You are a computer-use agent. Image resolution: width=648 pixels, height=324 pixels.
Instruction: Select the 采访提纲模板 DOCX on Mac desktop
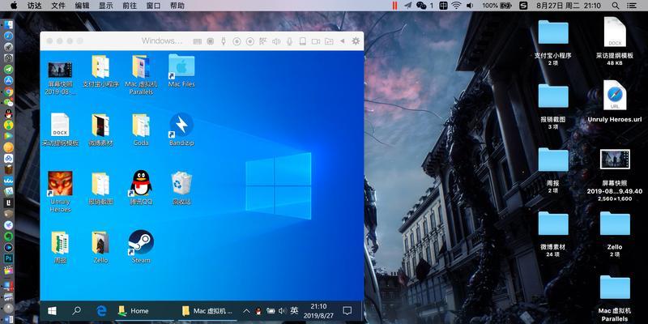[615, 41]
